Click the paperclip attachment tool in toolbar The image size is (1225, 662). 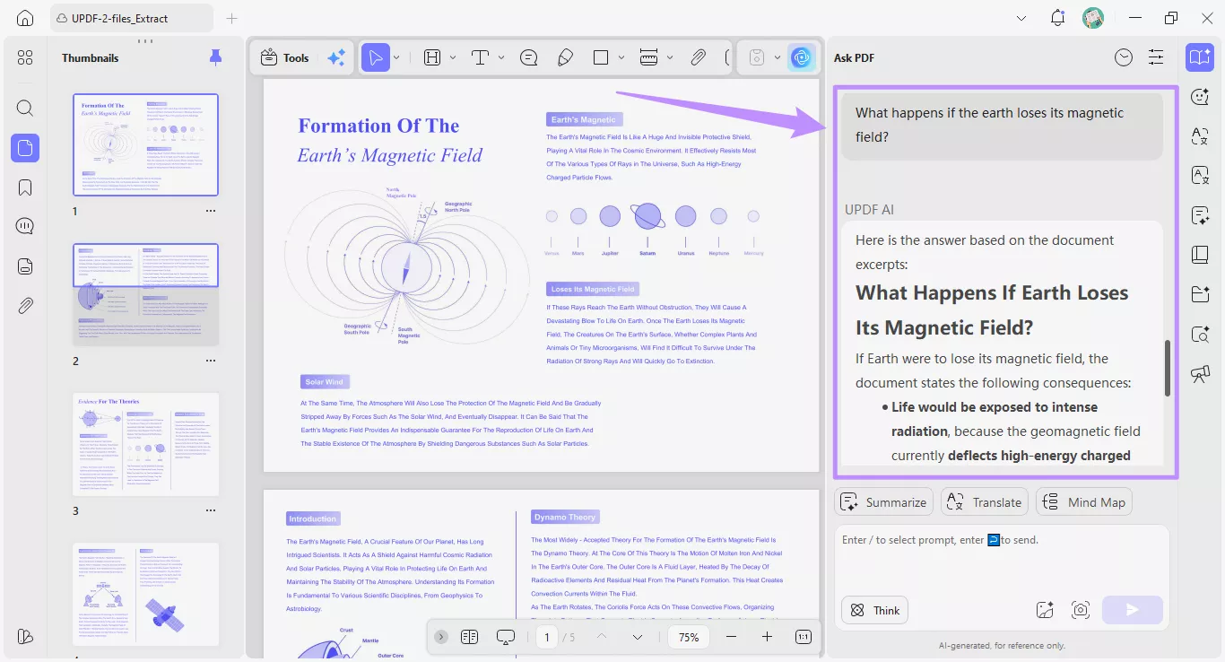[699, 57]
